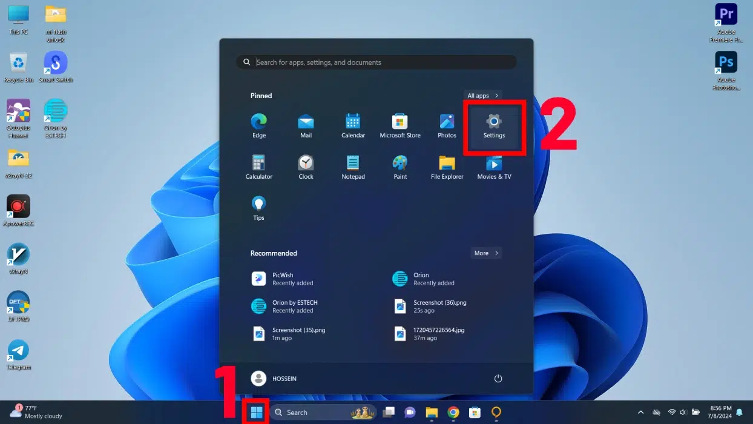Open the Calendar app

tap(353, 126)
